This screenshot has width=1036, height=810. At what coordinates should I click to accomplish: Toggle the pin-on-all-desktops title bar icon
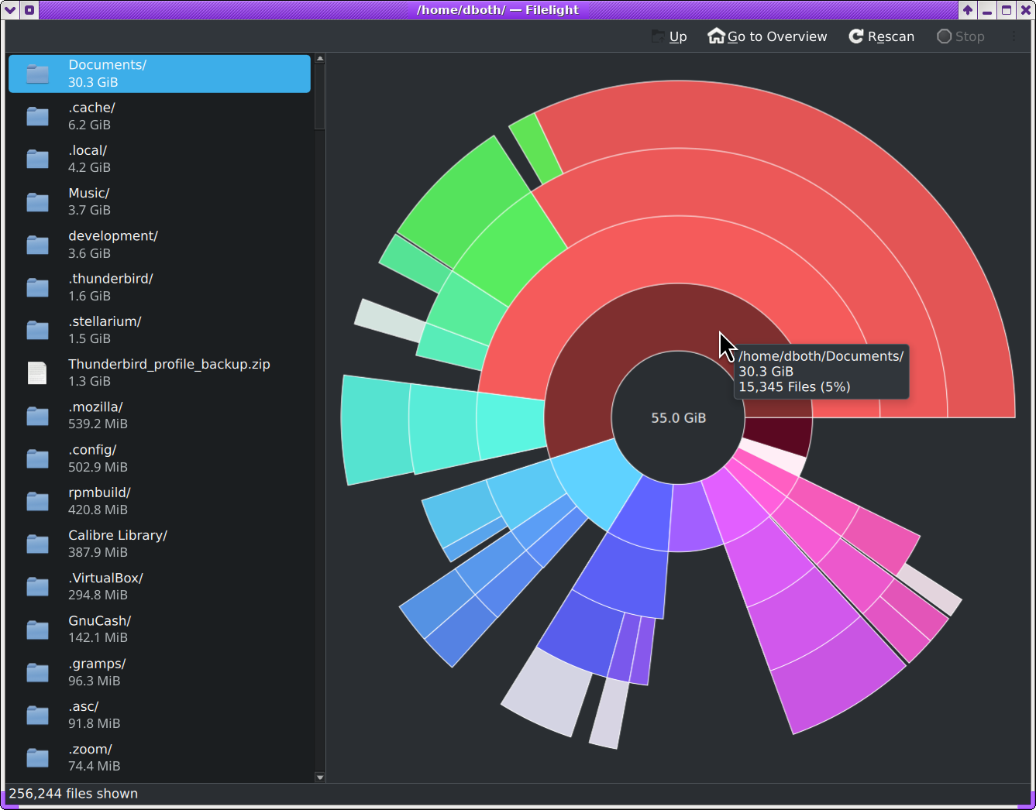(x=29, y=10)
